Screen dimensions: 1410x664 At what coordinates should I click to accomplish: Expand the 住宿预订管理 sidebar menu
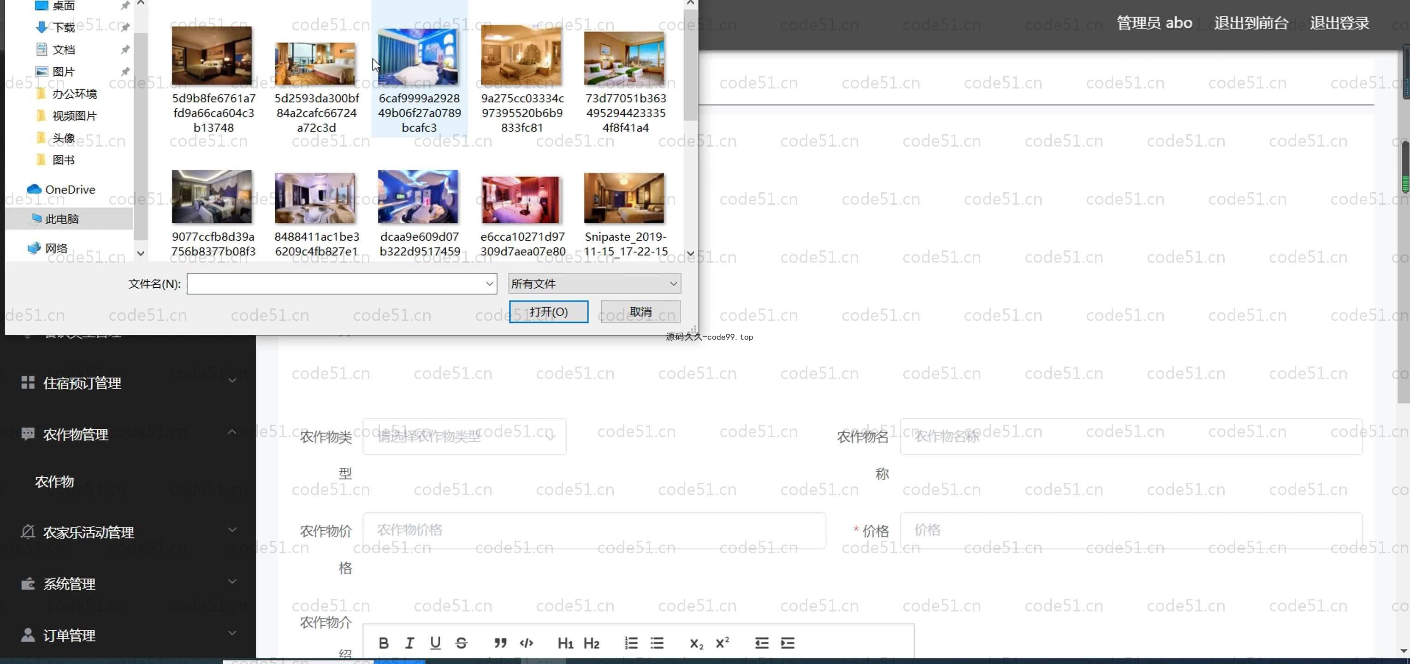pyautogui.click(x=128, y=383)
